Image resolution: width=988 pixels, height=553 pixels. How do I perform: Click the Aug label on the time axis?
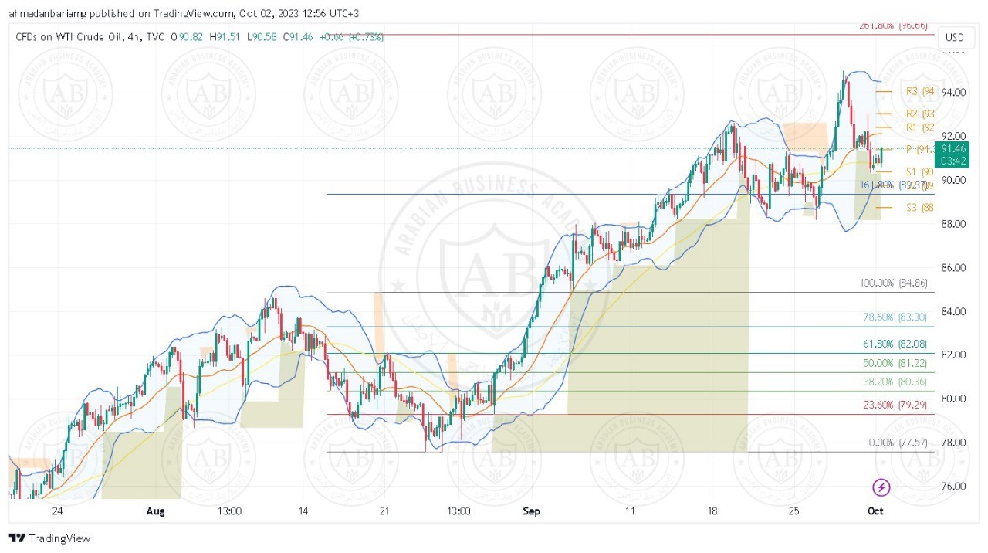click(x=156, y=511)
